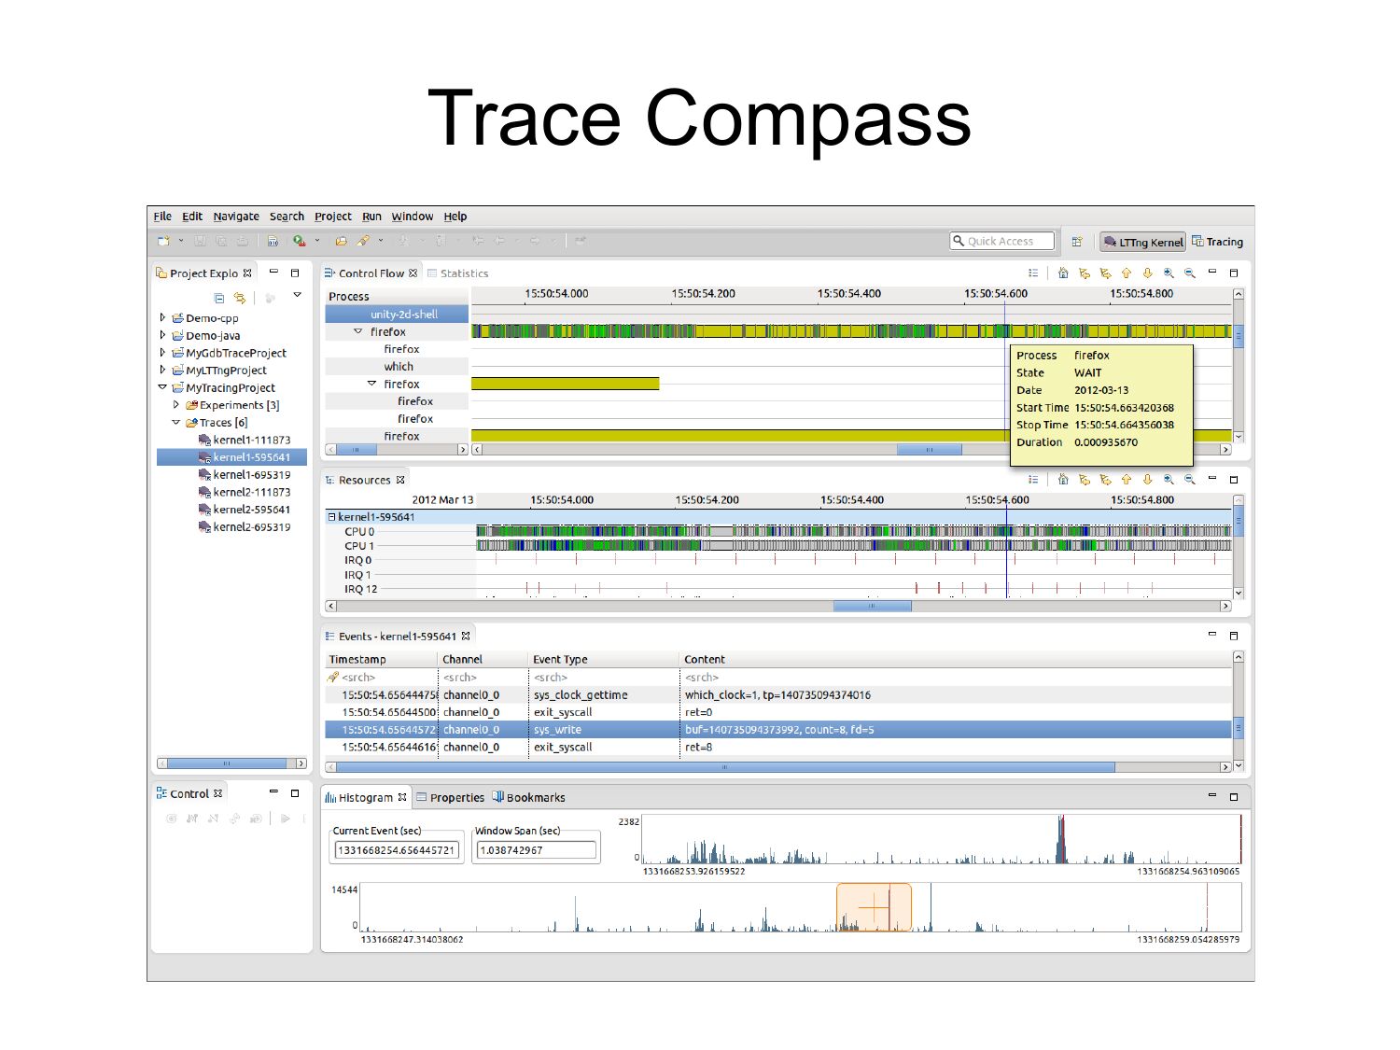Click Reset Time Scale home icon in Control Flow
1400x1050 pixels.
click(1062, 273)
